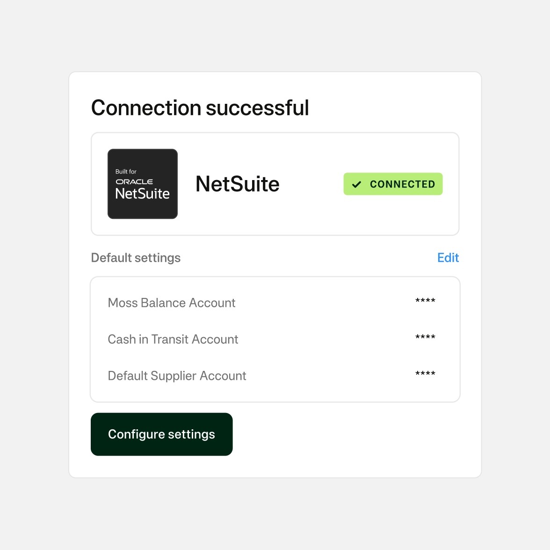Image resolution: width=550 pixels, height=550 pixels.
Task: Click the word 'successful' in the heading
Action: [257, 108]
